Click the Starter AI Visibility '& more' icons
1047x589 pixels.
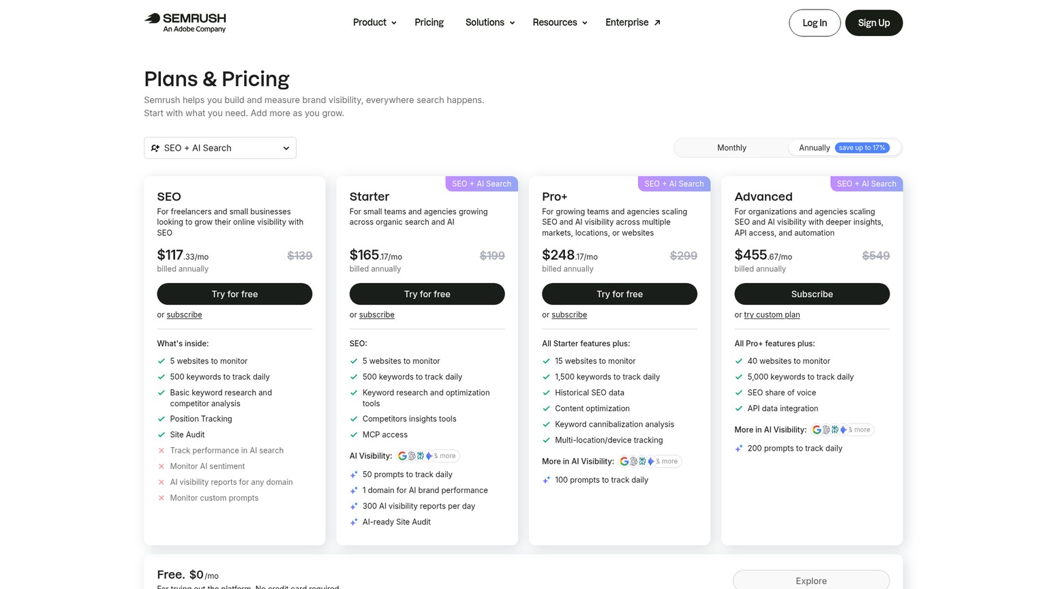[x=428, y=456]
